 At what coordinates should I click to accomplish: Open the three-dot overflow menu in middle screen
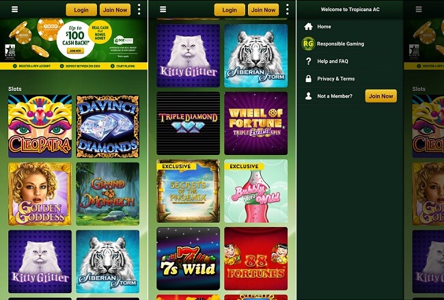(x=287, y=10)
